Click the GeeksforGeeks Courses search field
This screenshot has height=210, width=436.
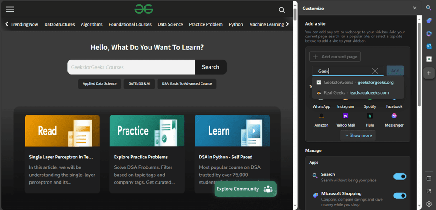pyautogui.click(x=131, y=67)
